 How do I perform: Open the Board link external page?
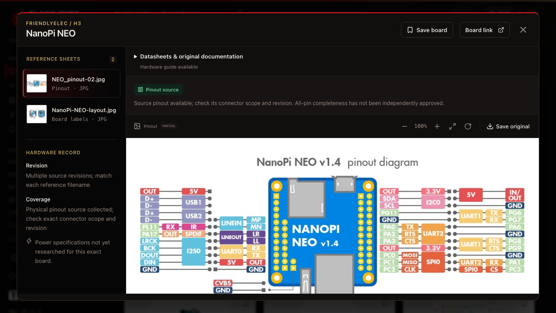(x=484, y=30)
